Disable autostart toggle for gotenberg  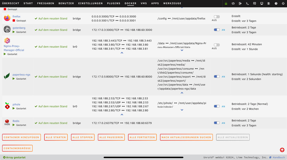click(x=217, y=30)
